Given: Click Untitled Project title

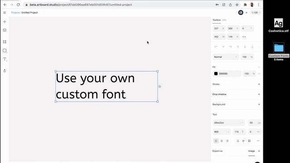Looking at the screenshot, I should 29,13.
